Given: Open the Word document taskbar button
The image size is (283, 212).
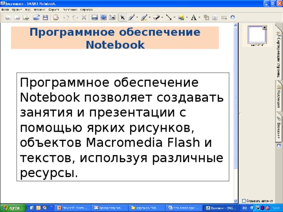Looking at the screenshot, I should coord(184,208).
